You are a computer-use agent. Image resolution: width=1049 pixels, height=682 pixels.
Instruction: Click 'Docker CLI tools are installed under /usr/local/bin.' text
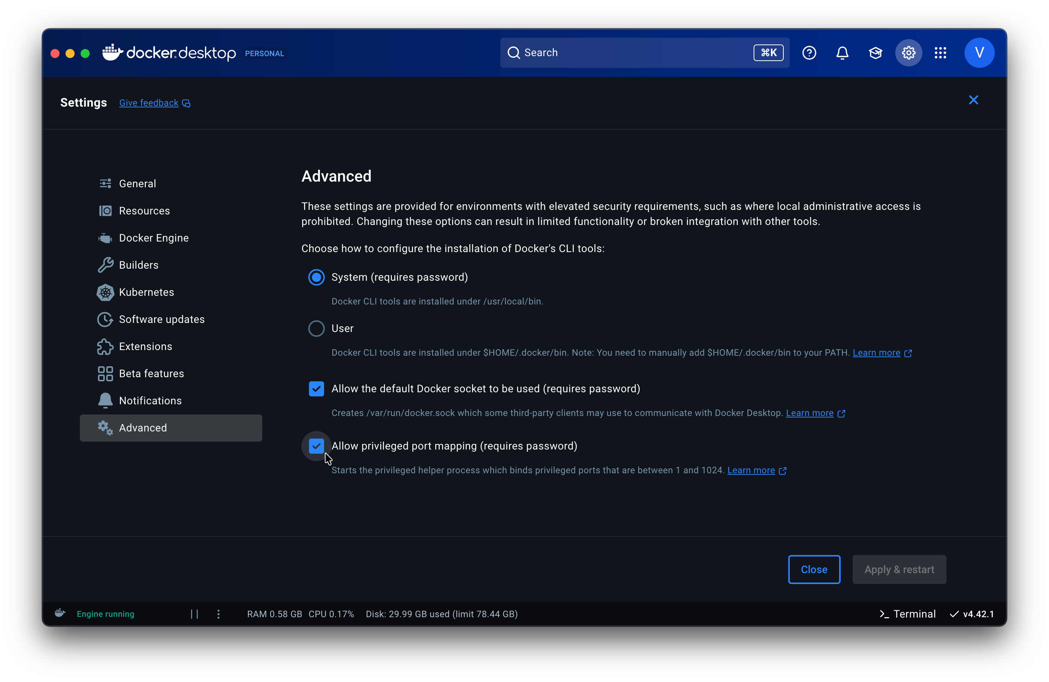point(437,301)
